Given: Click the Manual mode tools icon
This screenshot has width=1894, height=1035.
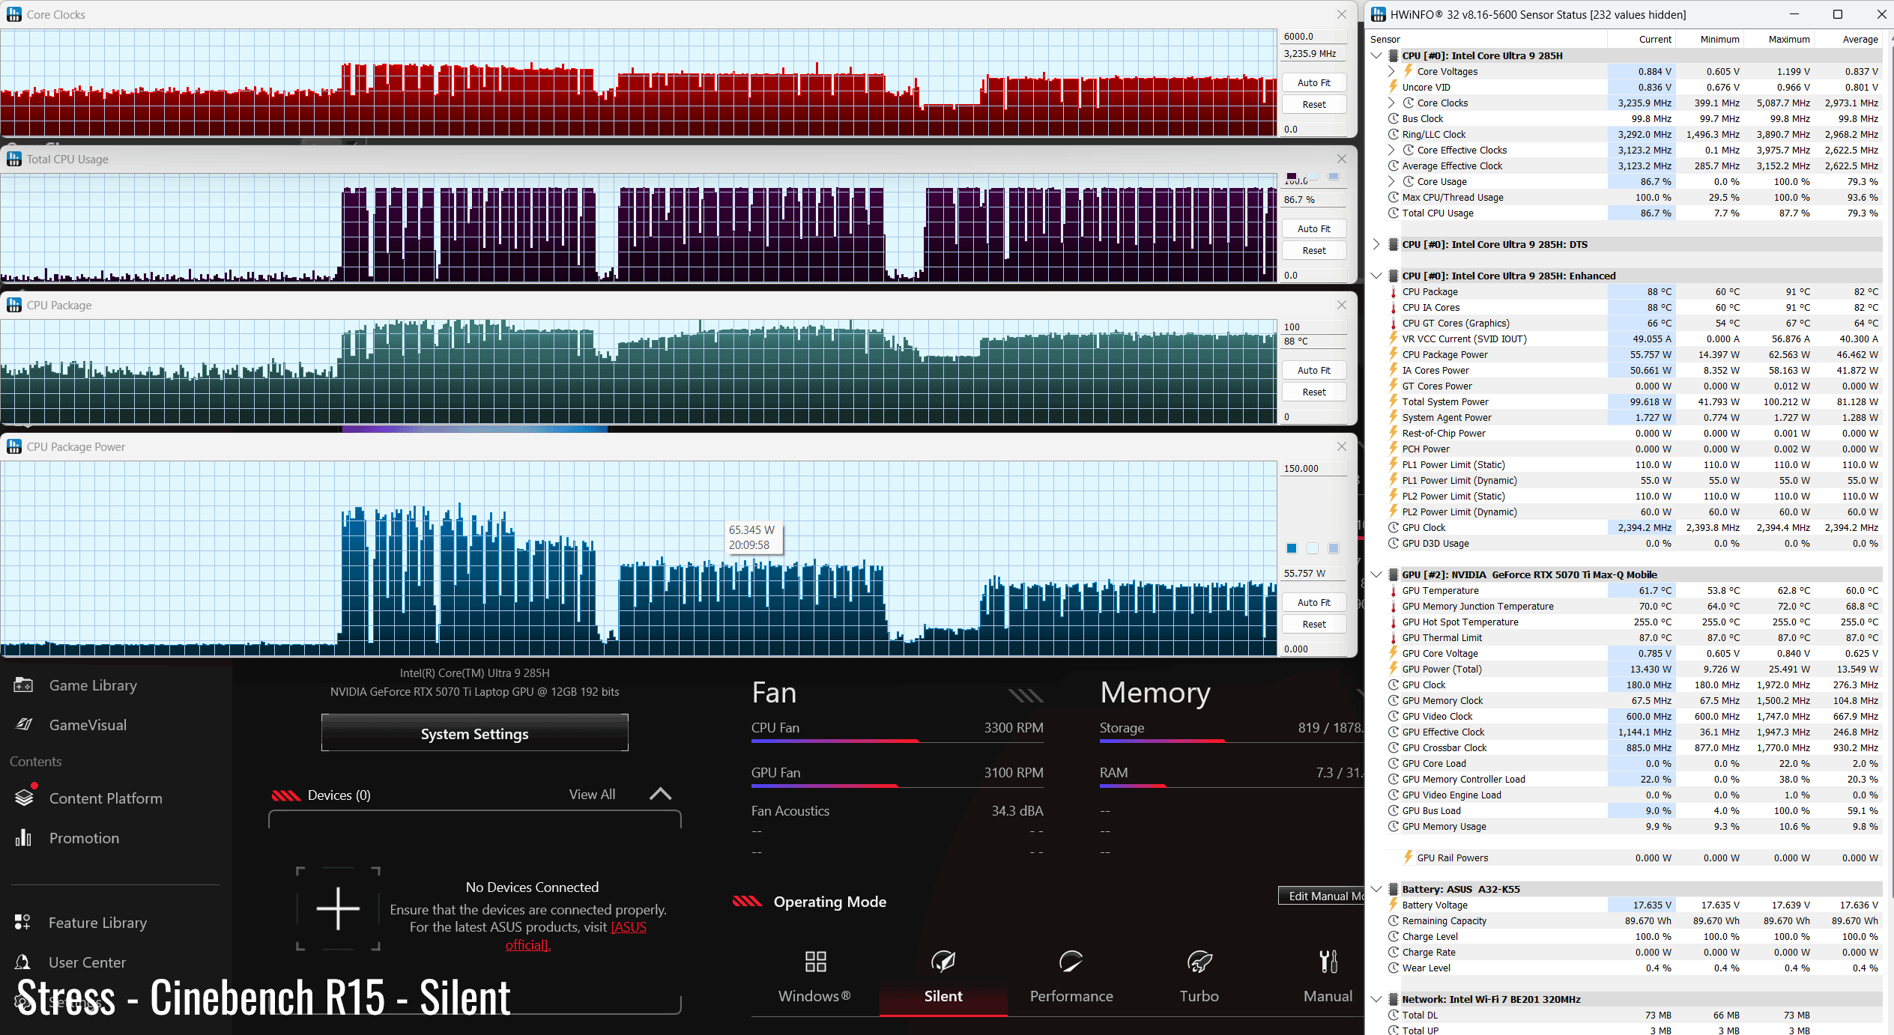Looking at the screenshot, I should 1328,962.
